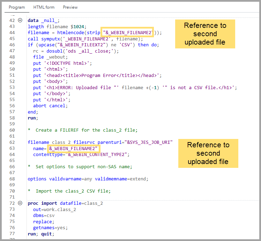Click highlighted &_WEBIN_FILENAME2 after name=
The height and width of the screenshot is (241, 261).
click(x=73, y=149)
